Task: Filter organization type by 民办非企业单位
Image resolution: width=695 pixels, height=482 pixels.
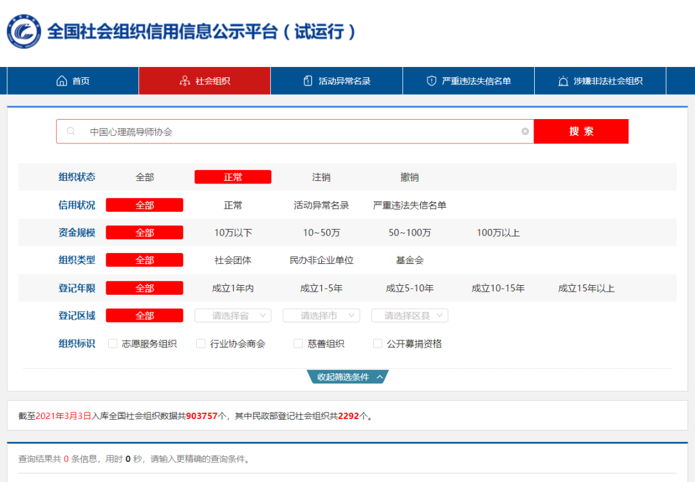Action: (x=321, y=260)
